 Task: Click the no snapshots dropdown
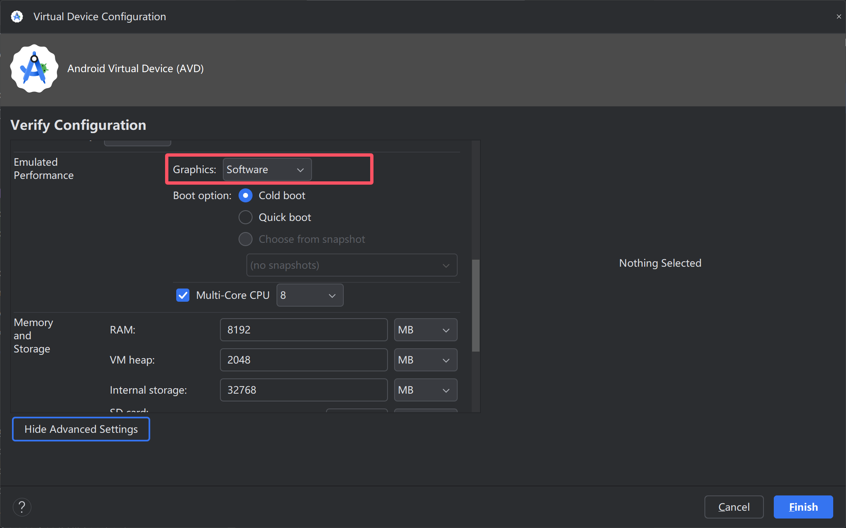(x=351, y=265)
